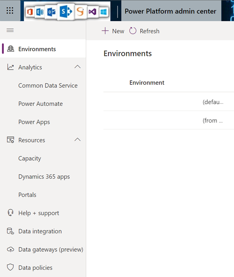Create a New environment
Screen dimensions: 234x277
(113, 31)
